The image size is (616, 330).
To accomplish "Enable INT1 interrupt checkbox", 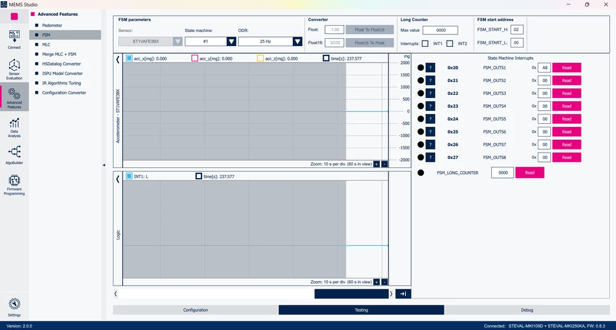I will tap(425, 44).
